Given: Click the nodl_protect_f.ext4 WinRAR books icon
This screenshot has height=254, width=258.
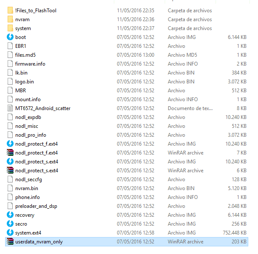Looking at the screenshot, I should [10, 152].
